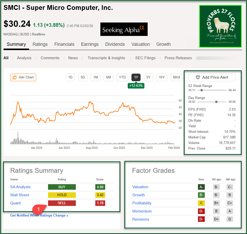
Task: Click the Proverbs 27 Flocks sheep logo
Action: (x=220, y=26)
